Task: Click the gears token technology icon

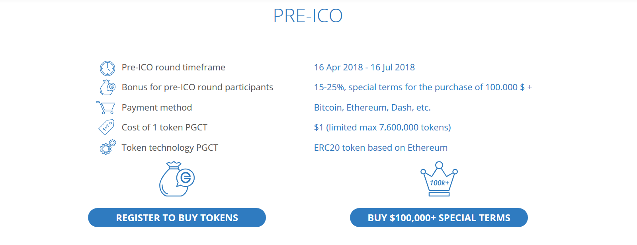Action: click(x=107, y=147)
